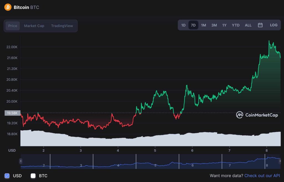Select the ALL time range

point(248,25)
